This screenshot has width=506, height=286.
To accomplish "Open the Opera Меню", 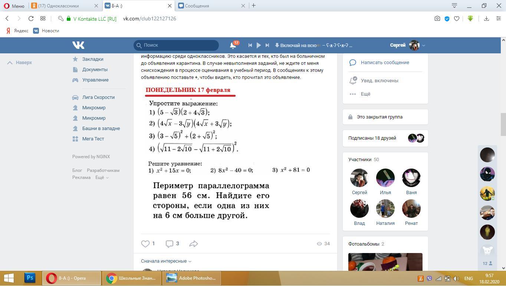I will tap(14, 6).
